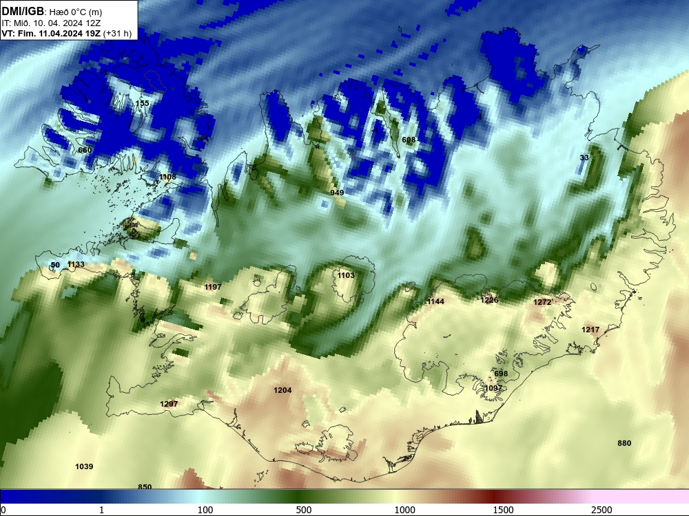Click the map value 1133
This screenshot has width=689, height=516.
[x=76, y=264]
